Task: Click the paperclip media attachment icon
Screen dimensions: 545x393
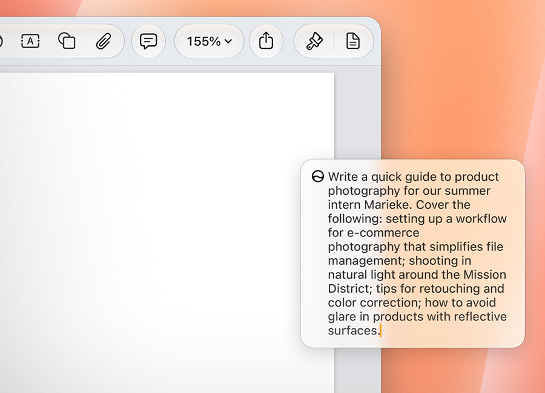Action: tap(103, 41)
